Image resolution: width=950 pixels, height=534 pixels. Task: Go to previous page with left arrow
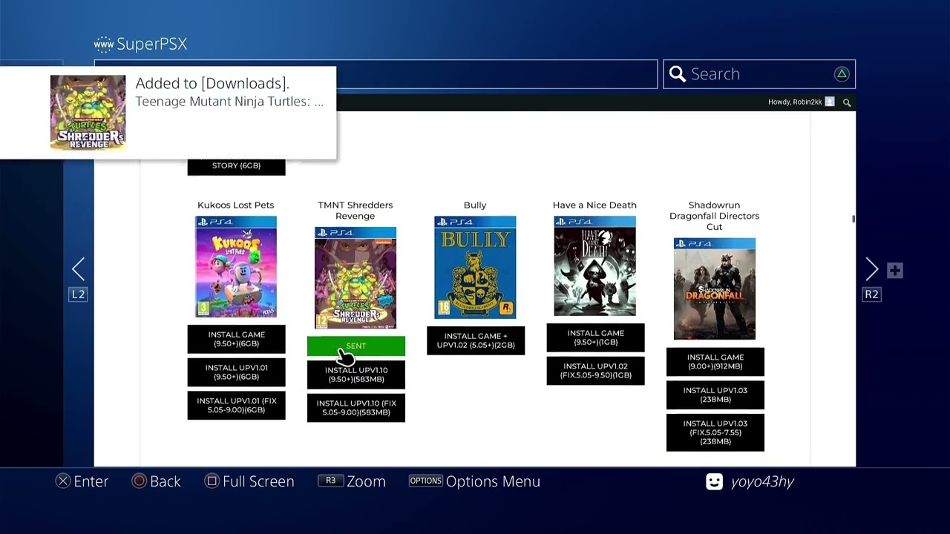[78, 268]
